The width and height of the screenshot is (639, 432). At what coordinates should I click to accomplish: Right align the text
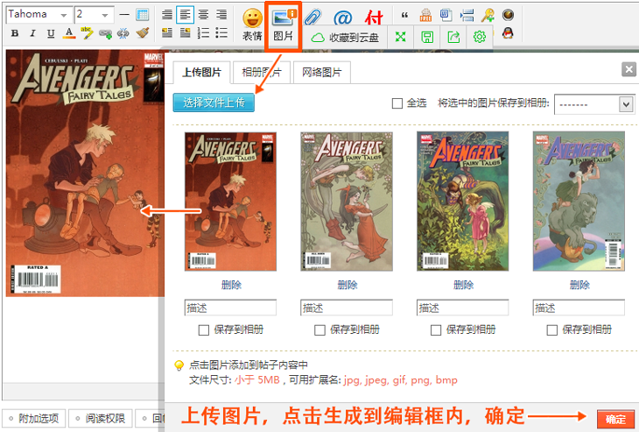pyautogui.click(x=221, y=15)
